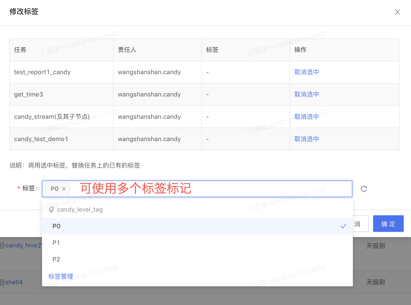
Task: Select P1 from the tag dropdown list
Action: click(56, 243)
